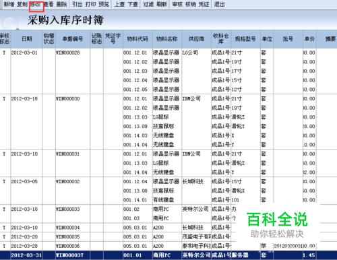The width and height of the screenshot is (337, 260).
Task: Click the specification cell 滑轮X
Action: point(238,191)
